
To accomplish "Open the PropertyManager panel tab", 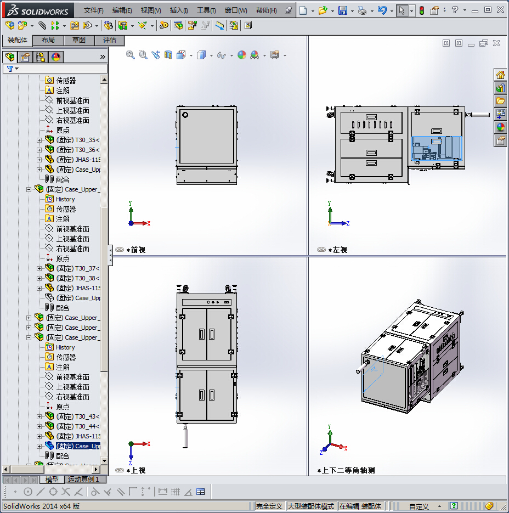I will 25,57.
